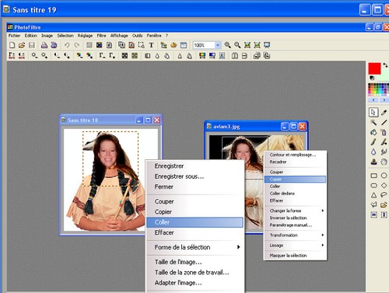Click the Print icon in toolbar
Image resolution: width=389 pixels, height=293 pixels.
(x=44, y=45)
